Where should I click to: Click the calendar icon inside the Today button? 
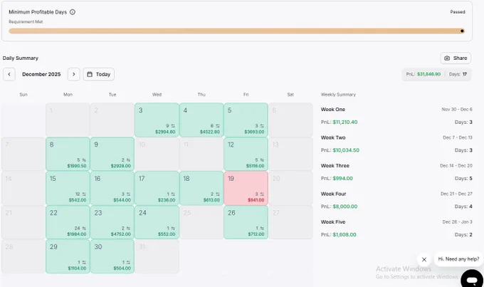click(90, 74)
